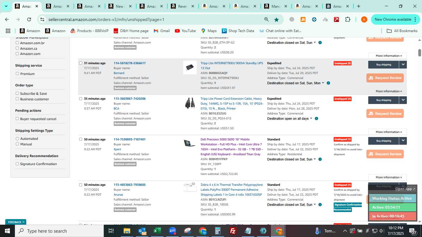The image size is (422, 237).
Task: Open Calculator from the taskbar
Action: pyautogui.click(x=218, y=231)
